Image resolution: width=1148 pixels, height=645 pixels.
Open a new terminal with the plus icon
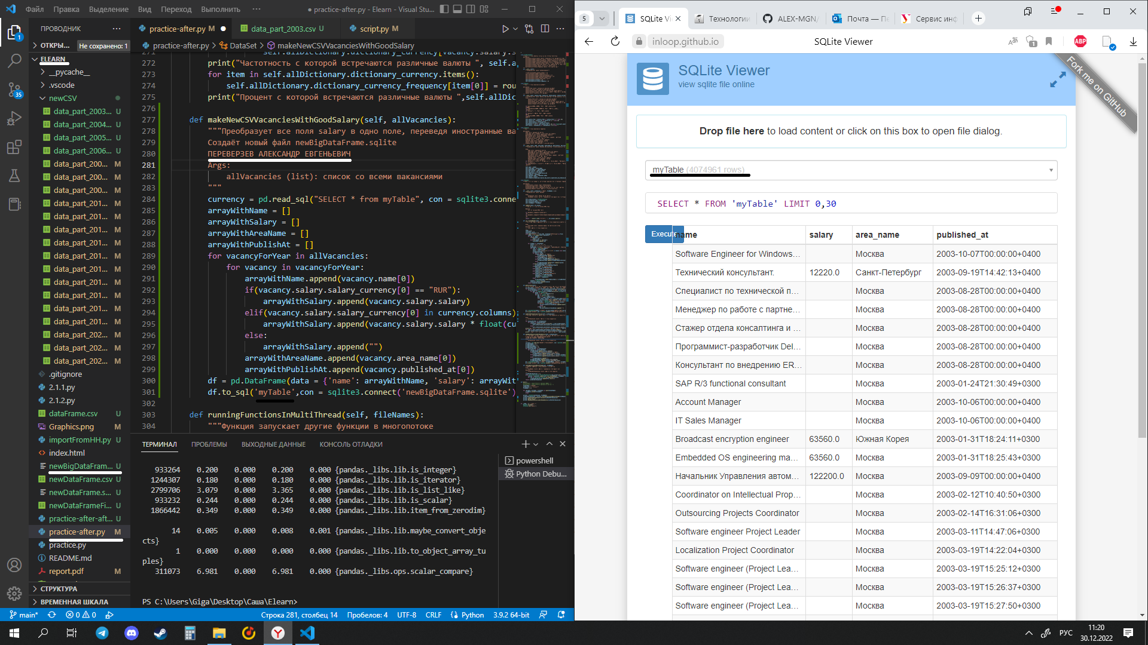[525, 444]
